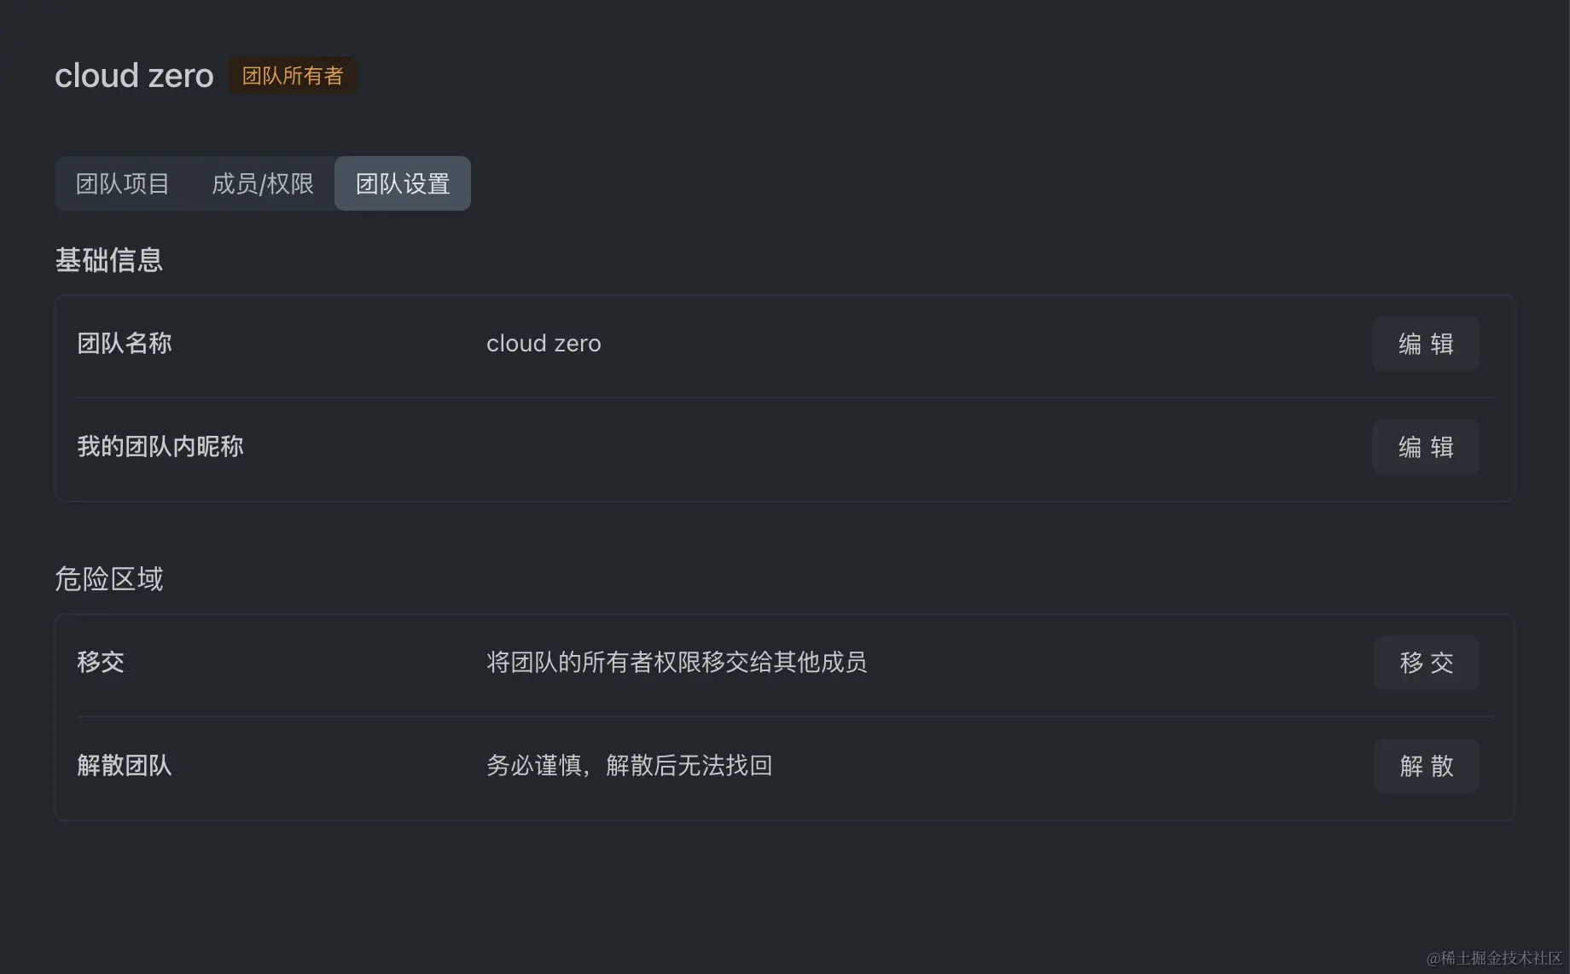Click the 危险区域 section heading
The width and height of the screenshot is (1570, 974).
[x=108, y=579]
